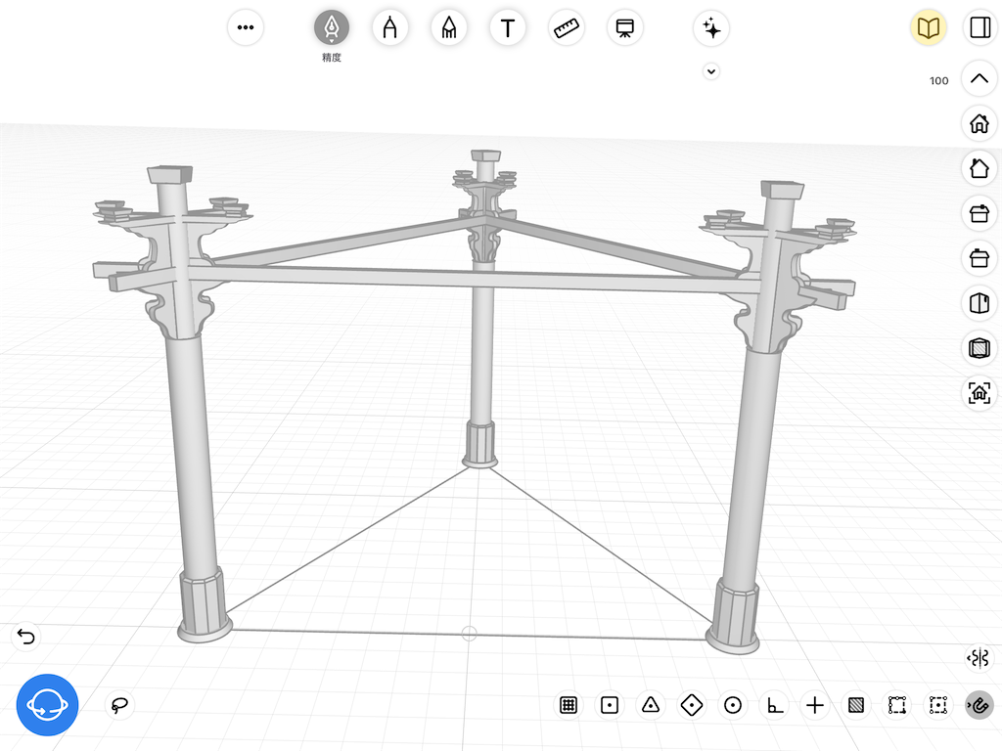Undo the last action
This screenshot has width=1002, height=751.
(x=26, y=636)
